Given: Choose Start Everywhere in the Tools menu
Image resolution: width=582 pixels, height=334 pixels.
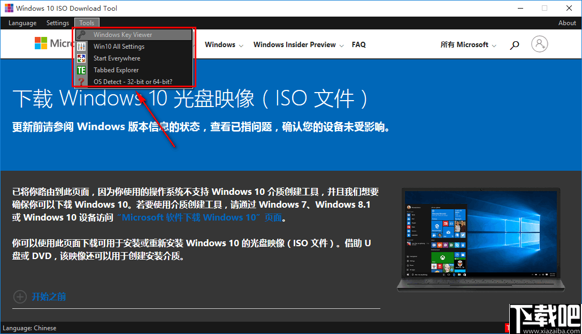Looking at the screenshot, I should 134,58.
